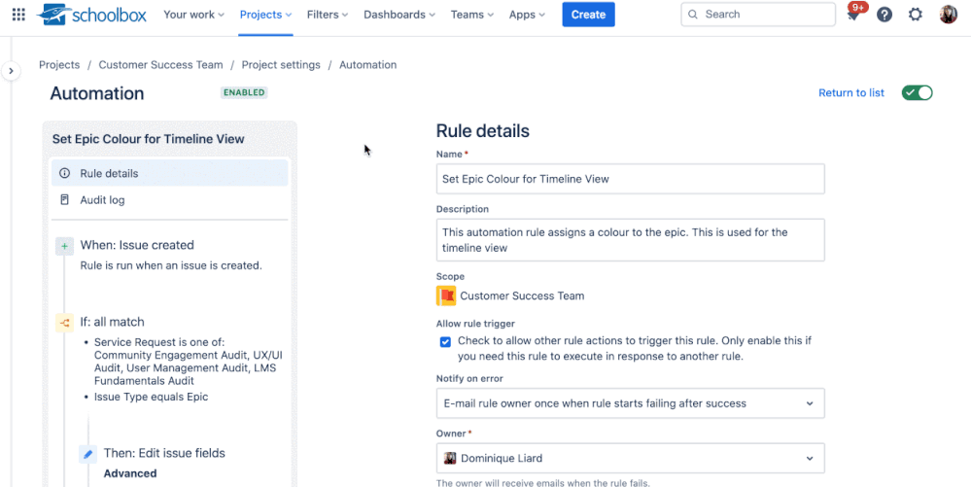The width and height of the screenshot is (971, 487).
Task: Select Rule details in the rule sidebar
Action: [170, 173]
